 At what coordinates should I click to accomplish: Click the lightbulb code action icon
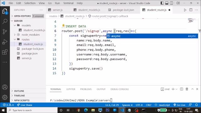[x=63, y=26]
